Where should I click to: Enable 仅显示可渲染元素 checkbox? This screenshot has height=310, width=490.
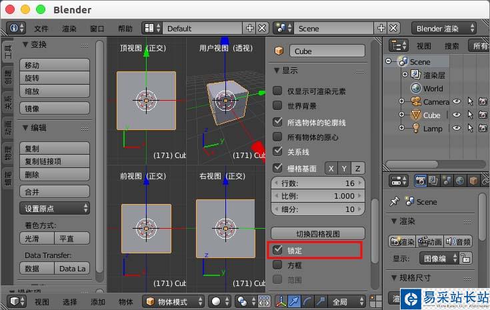point(277,91)
